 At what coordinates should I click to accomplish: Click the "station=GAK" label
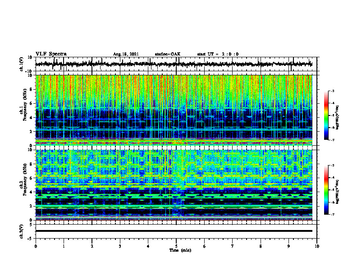(x=168, y=54)
